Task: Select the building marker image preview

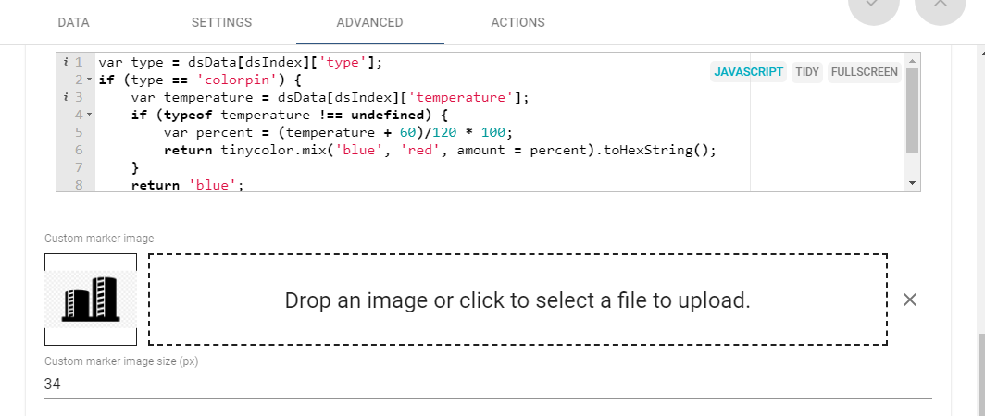Action: pyautogui.click(x=91, y=300)
